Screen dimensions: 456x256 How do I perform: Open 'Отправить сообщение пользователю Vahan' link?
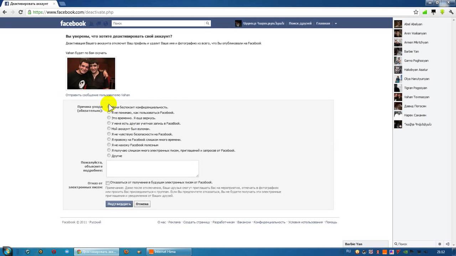tap(98, 95)
